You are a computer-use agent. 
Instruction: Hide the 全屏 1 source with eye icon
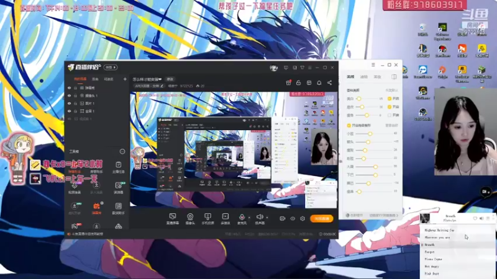click(x=70, y=111)
